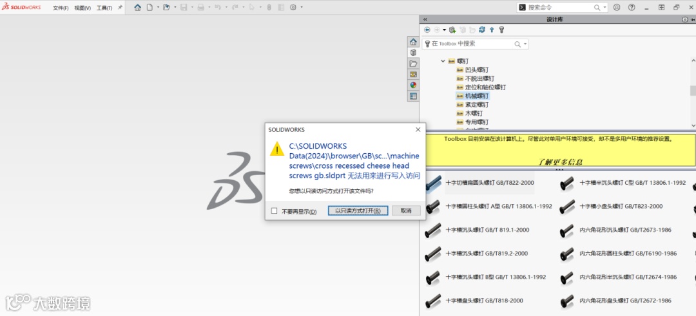Close the SOLIDWORKS warning dialog

418,130
